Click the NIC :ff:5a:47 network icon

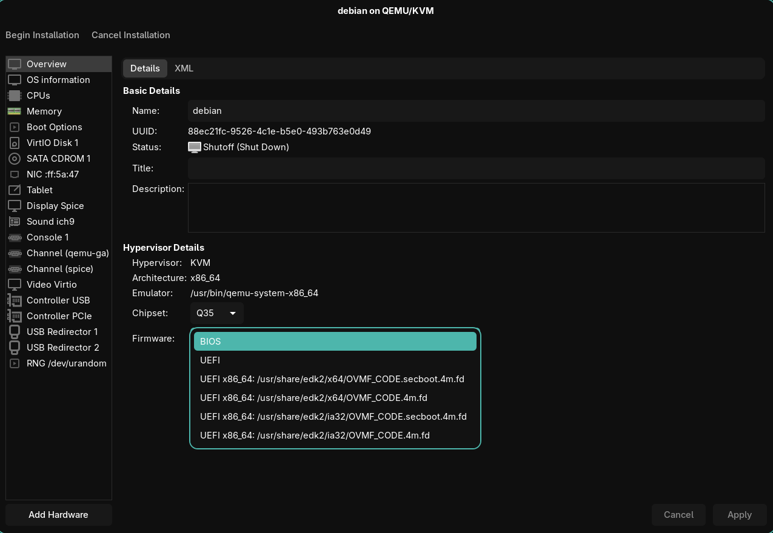point(15,174)
